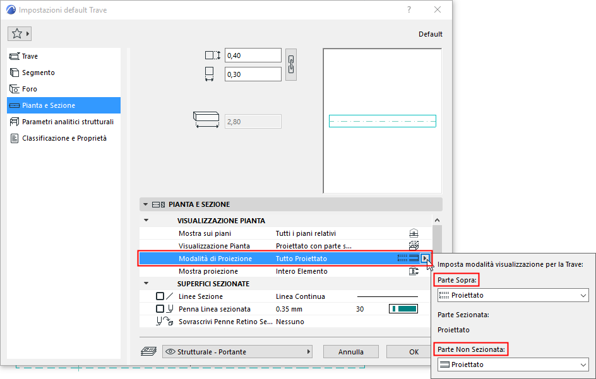The width and height of the screenshot is (596, 379).
Task: Select the Trave page
Action: (64, 56)
